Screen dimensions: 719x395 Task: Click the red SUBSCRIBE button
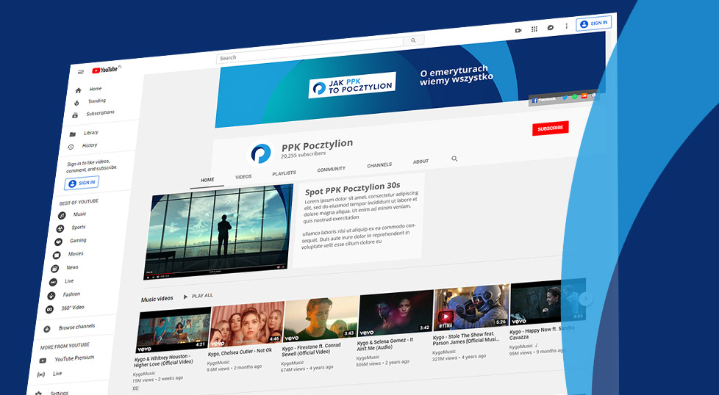(x=550, y=128)
